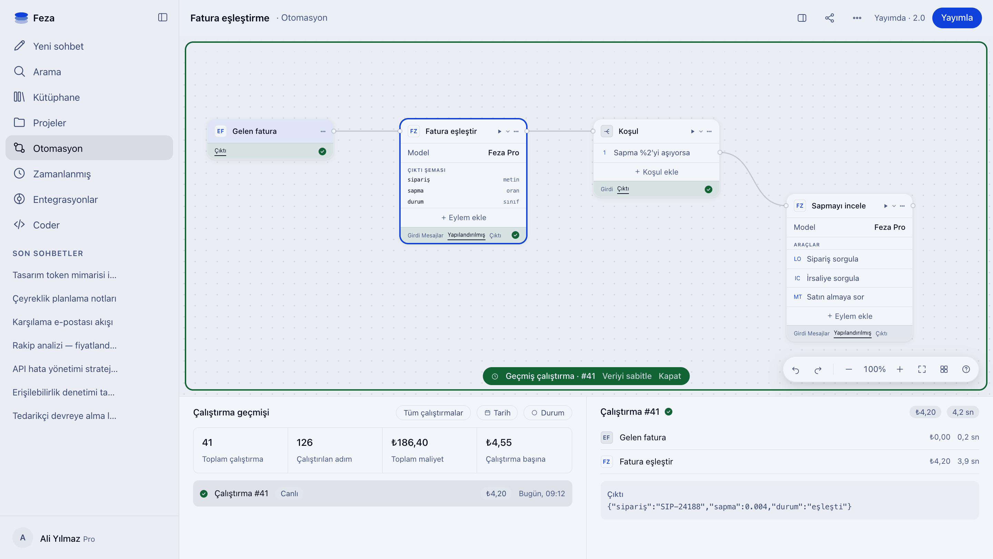
Task: Click Kapat in past run banner
Action: pos(670,376)
